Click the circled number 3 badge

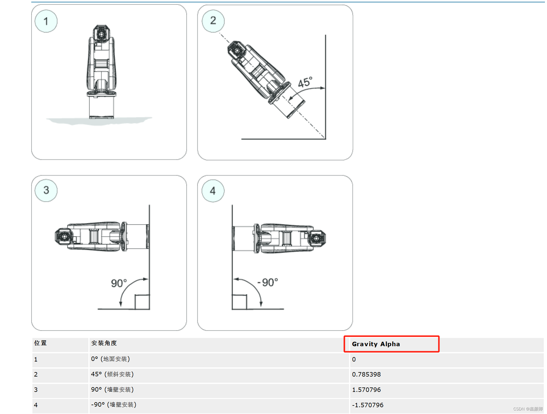(46, 190)
